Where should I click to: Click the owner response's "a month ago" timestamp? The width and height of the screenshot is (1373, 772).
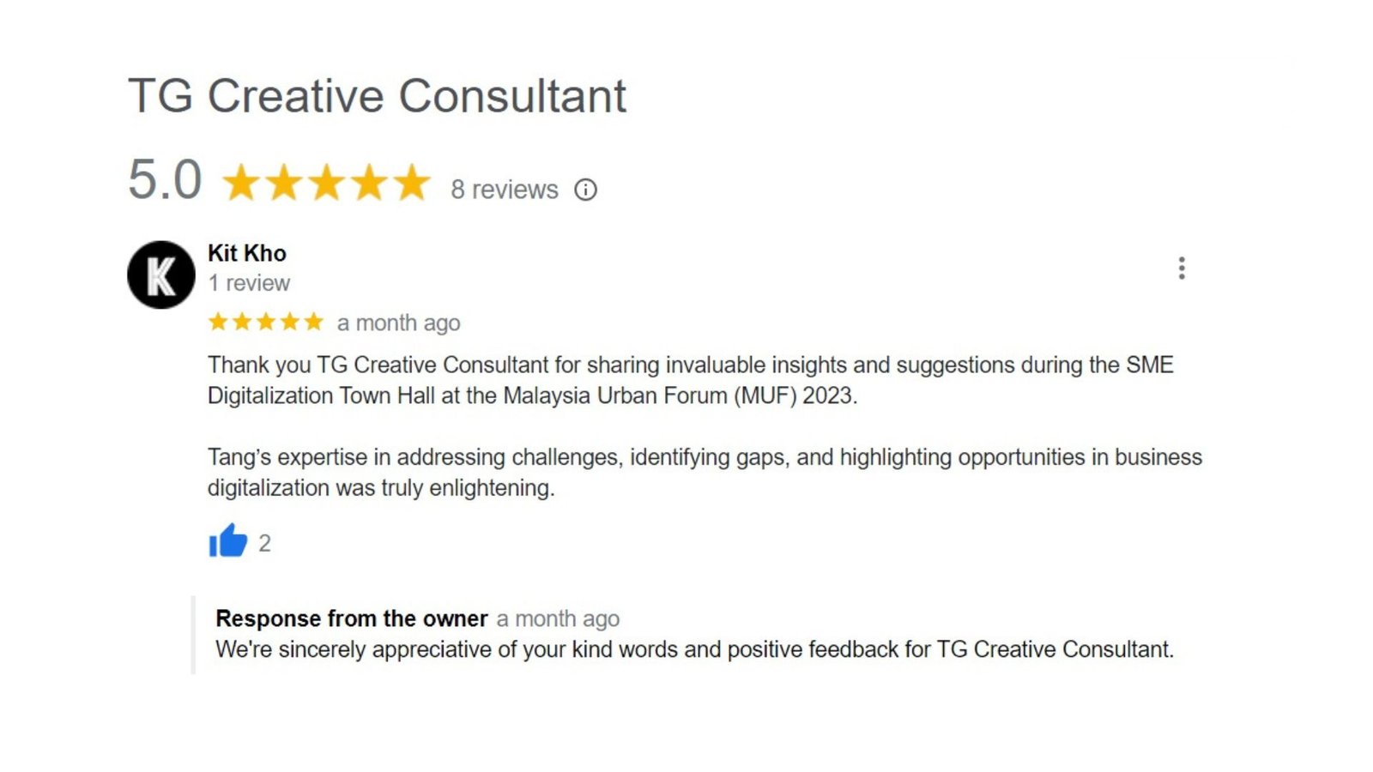[558, 619]
